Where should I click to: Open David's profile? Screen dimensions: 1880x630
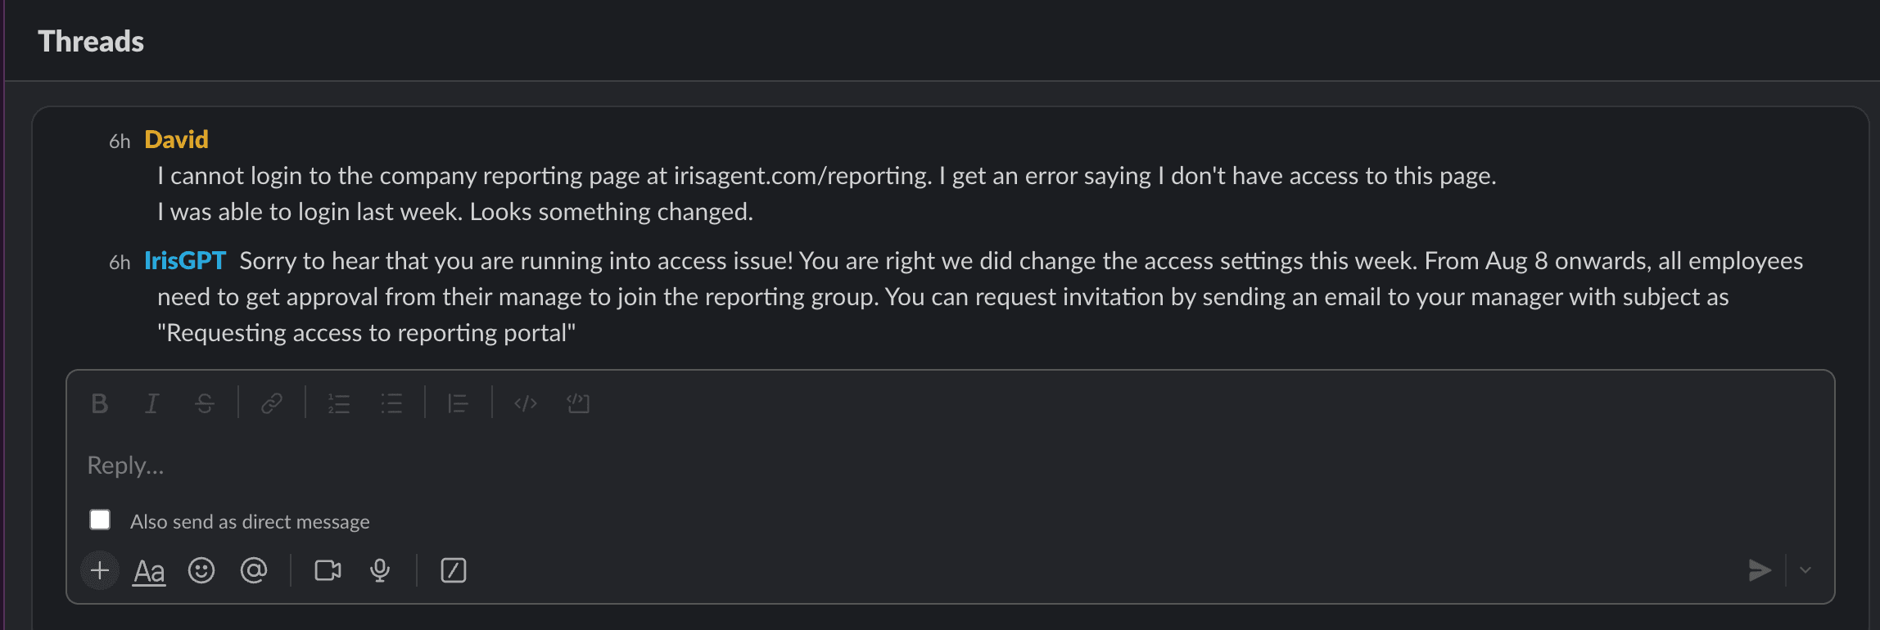pos(176,139)
